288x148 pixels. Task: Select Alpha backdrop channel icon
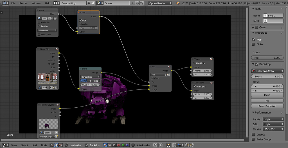(x=114, y=145)
